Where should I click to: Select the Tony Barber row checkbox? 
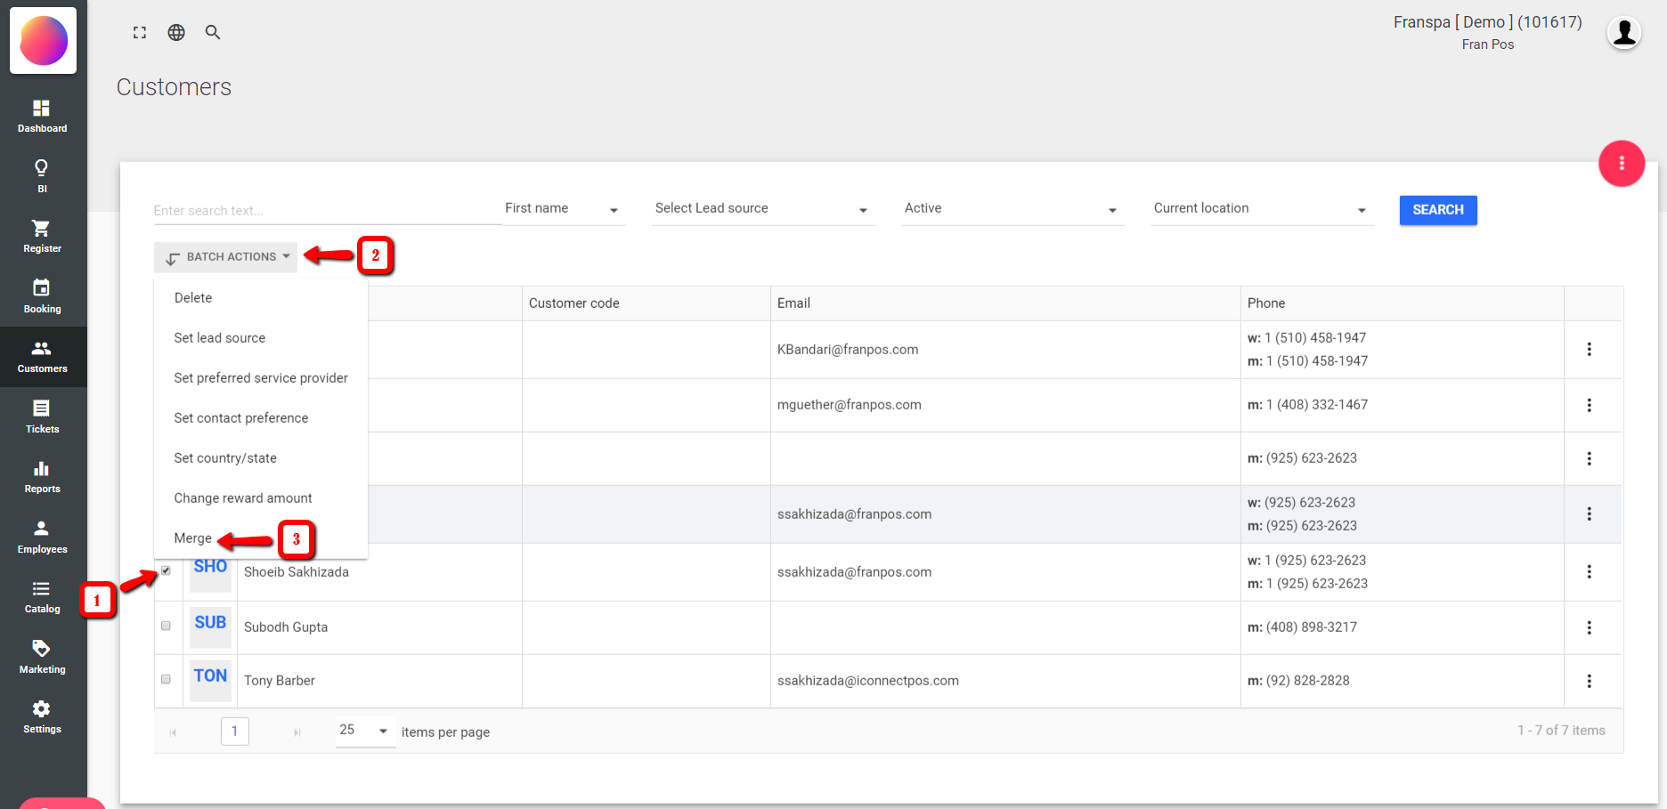(166, 679)
